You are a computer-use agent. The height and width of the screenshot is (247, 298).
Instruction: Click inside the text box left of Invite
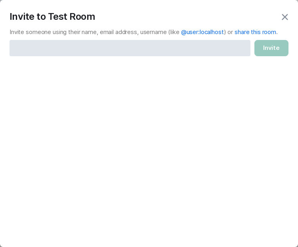pos(130,48)
